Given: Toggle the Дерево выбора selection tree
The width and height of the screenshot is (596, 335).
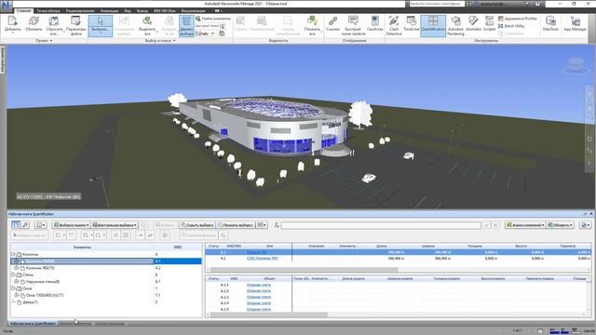Looking at the screenshot, I should pos(186,25).
